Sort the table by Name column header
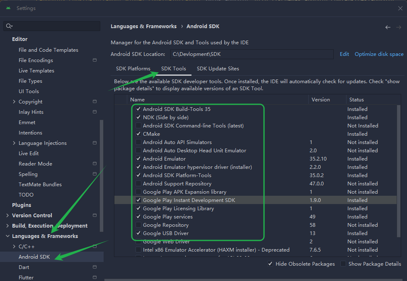Image resolution: width=407 pixels, height=281 pixels. 218,100
